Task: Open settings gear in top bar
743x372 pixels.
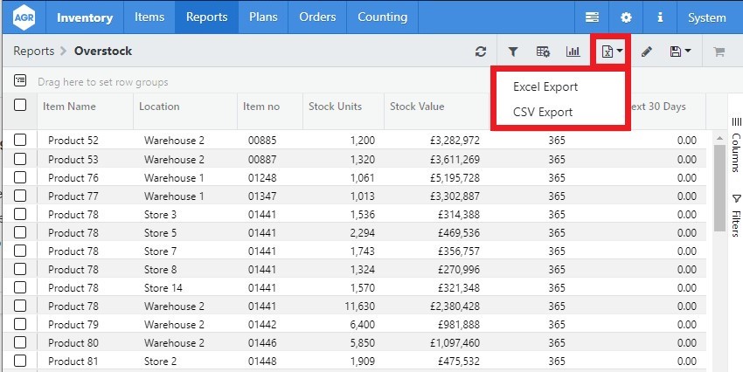Action: (x=627, y=17)
